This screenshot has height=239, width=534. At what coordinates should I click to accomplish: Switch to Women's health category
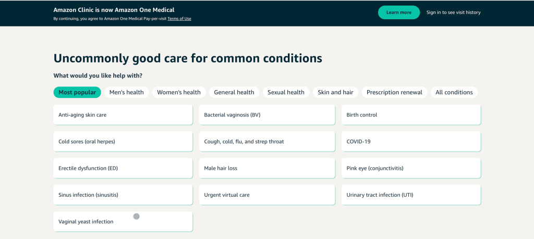pyautogui.click(x=179, y=92)
